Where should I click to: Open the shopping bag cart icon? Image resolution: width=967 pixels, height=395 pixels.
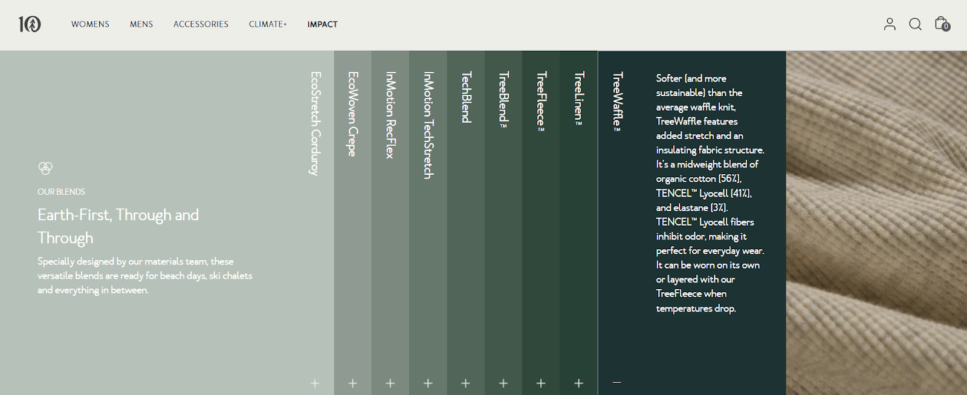[x=942, y=24]
